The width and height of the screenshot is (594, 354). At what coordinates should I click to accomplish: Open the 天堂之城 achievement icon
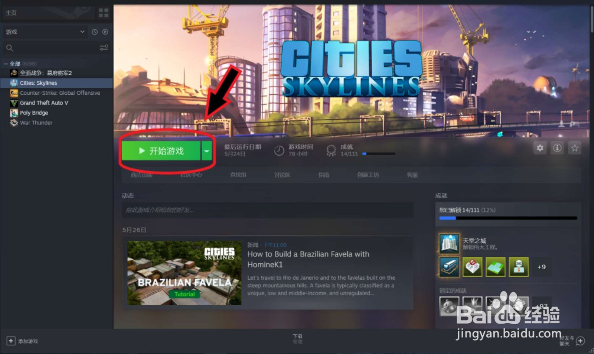click(x=449, y=243)
